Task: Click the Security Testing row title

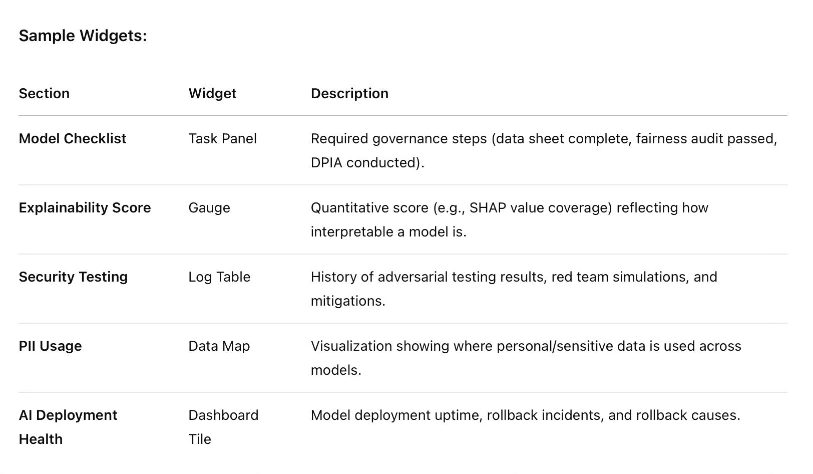Action: pyautogui.click(x=73, y=277)
